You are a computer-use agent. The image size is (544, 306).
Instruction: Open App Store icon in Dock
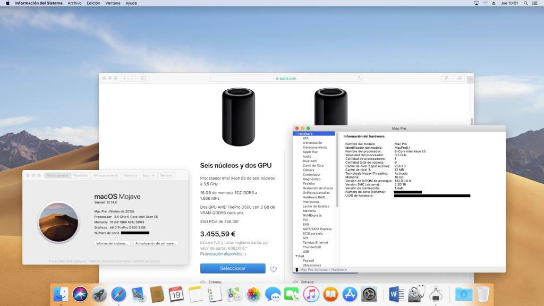[x=350, y=294]
